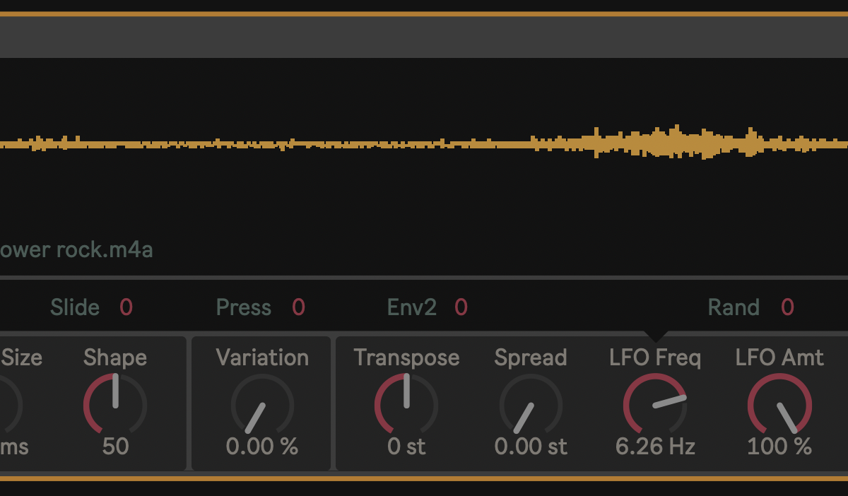Select the Press modulation amount
The image size is (848, 496).
pos(298,307)
